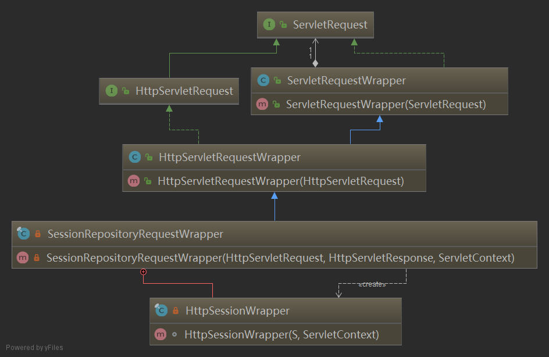This screenshot has width=549, height=357.
Task: Click the interface icon of ServletRequest
Action: [x=269, y=24]
